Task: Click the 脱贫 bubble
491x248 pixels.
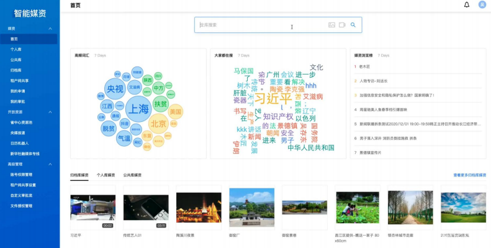Action: pyautogui.click(x=109, y=128)
